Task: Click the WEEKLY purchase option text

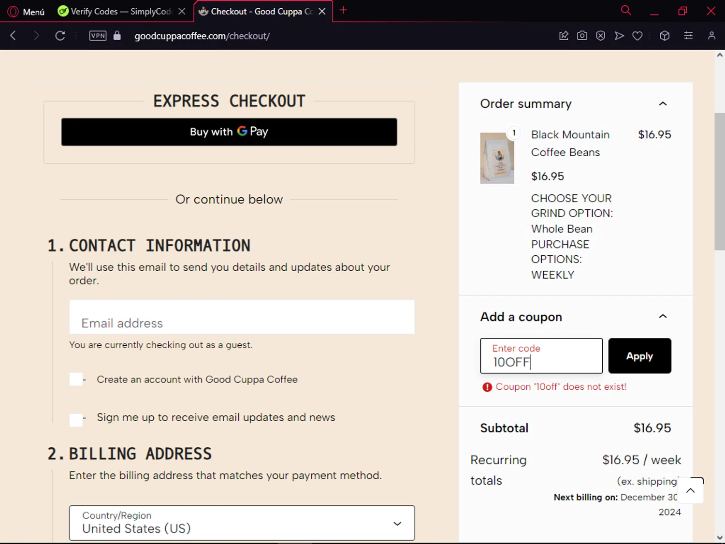Action: [552, 275]
